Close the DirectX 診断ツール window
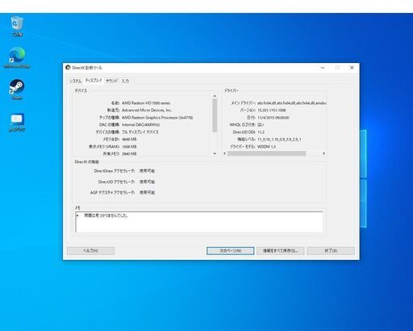This screenshot has height=331, width=413. 352,68
